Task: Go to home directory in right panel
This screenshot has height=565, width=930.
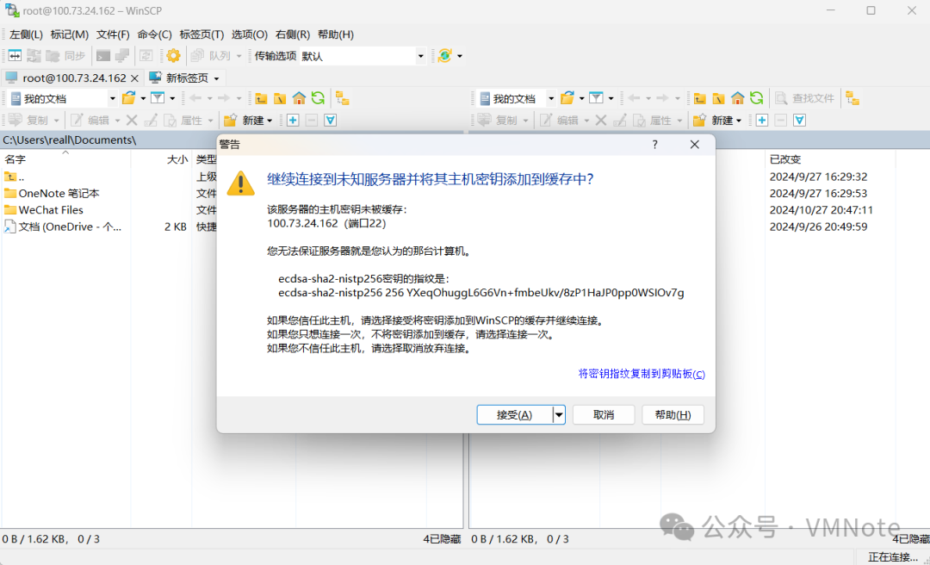Action: point(738,98)
